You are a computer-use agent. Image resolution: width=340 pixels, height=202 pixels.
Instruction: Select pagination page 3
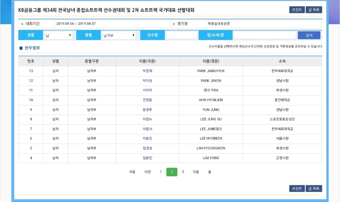coord(183,172)
